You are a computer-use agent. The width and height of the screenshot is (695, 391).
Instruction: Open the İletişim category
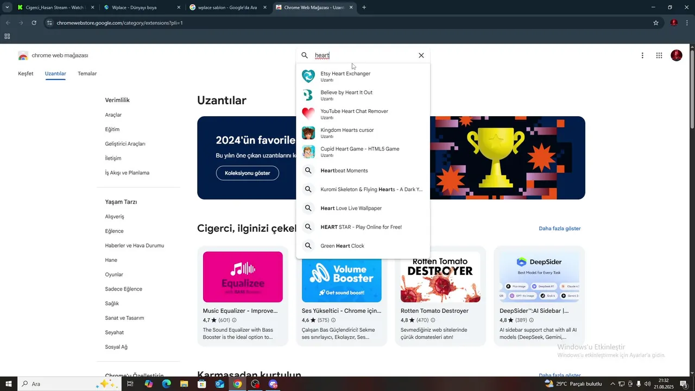coord(113,159)
